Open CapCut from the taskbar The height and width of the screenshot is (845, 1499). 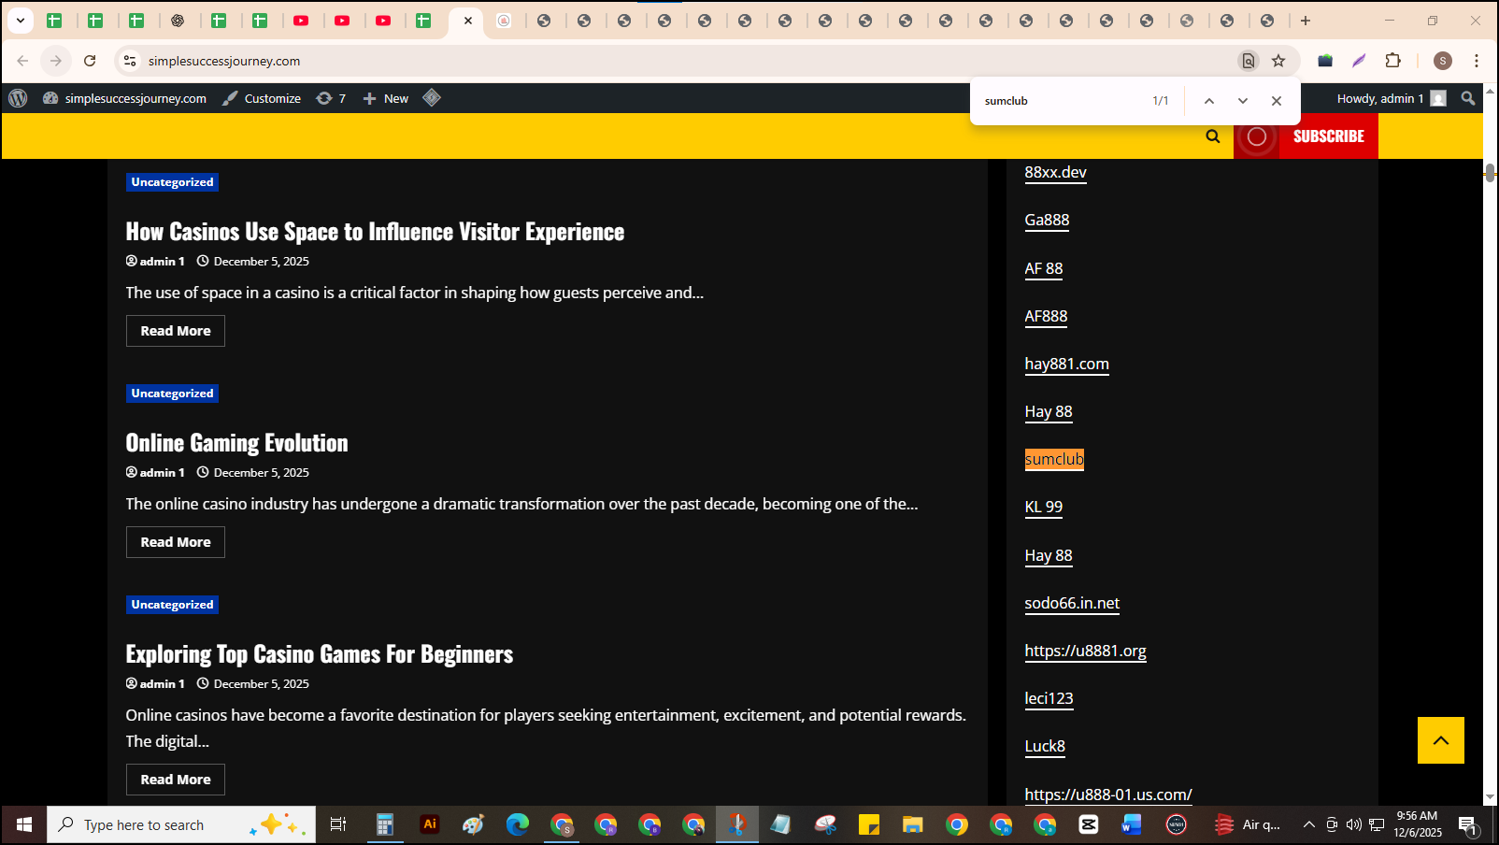pos(1089,824)
